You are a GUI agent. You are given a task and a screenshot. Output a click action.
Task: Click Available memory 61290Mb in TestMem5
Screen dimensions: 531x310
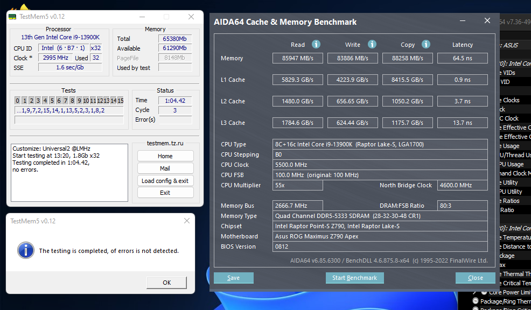coord(174,48)
